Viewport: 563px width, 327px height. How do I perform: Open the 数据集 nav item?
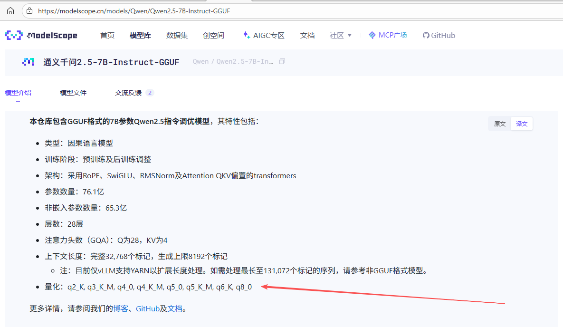tap(177, 35)
